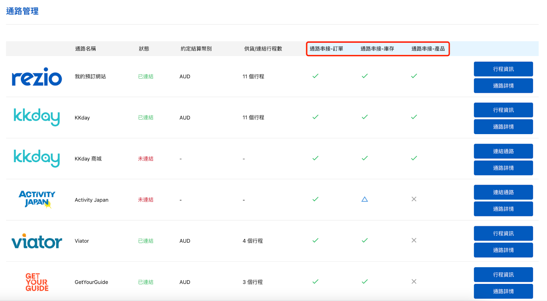The width and height of the screenshot is (547, 301).
Task: Click the 狀態 column header
Action: 144,49
